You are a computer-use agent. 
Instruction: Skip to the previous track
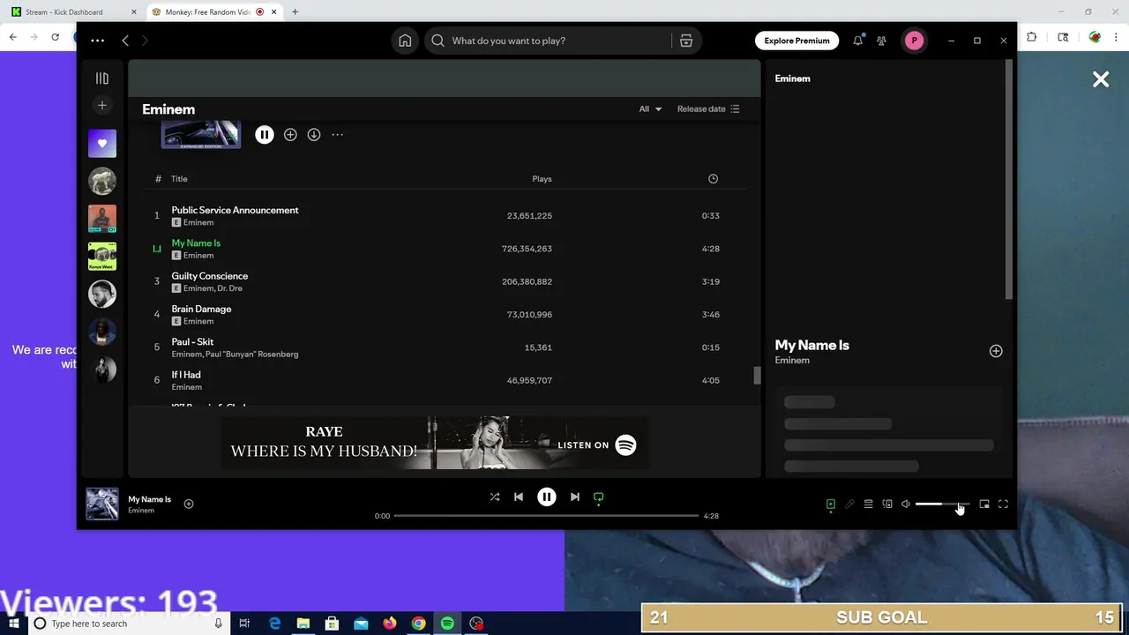(519, 497)
